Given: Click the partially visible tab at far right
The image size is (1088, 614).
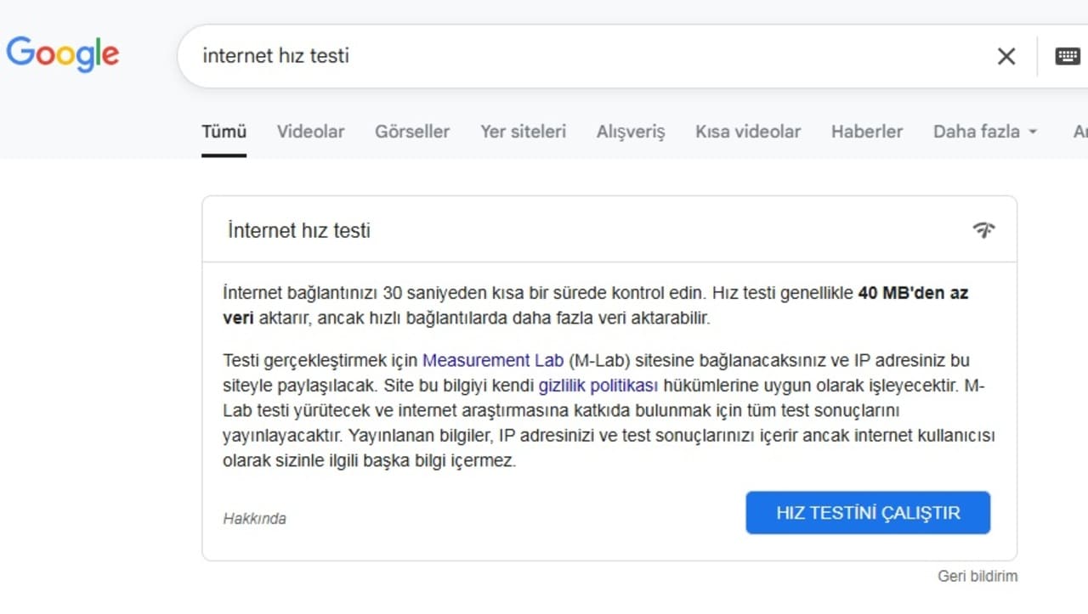Looking at the screenshot, I should (x=1081, y=132).
